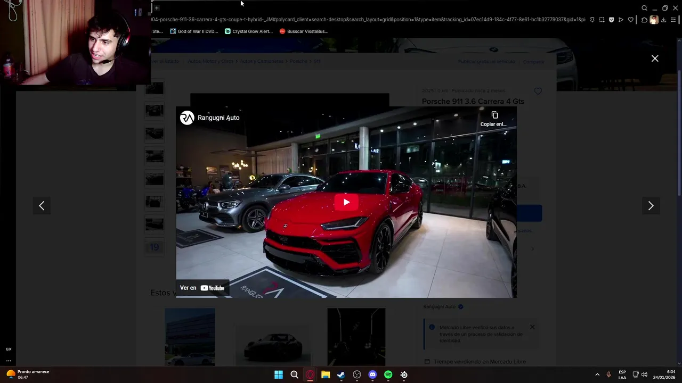The height and width of the screenshot is (383, 682).
Task: Open the God of War II DVD bookmark
Action: [x=194, y=31]
